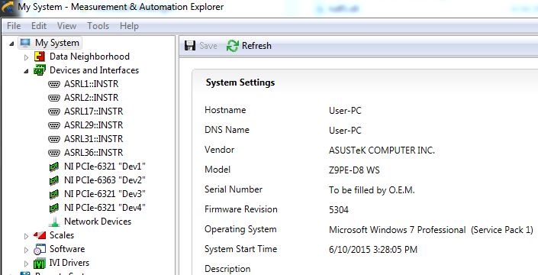Image resolution: width=538 pixels, height=275 pixels.
Task: Click serial number To be filled by O.E.M.
Action: pyautogui.click(x=372, y=190)
